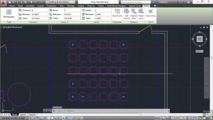This screenshot has height=120, width=213.
Task: Toggle Polar Tracking in the status bar
Action: 45,118
